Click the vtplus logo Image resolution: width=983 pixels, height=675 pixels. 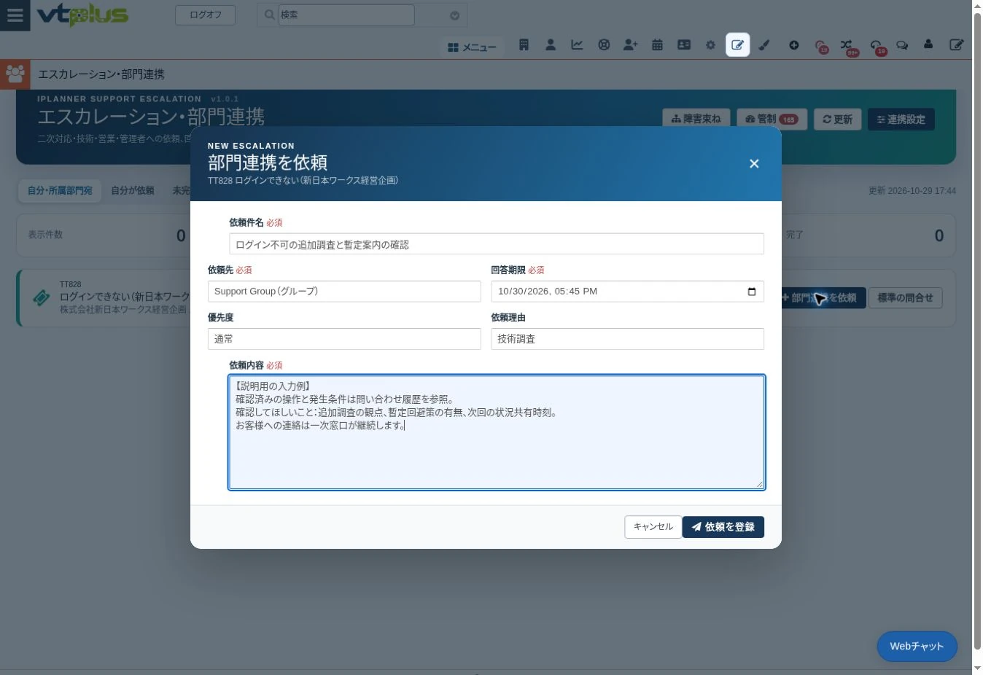click(x=82, y=15)
